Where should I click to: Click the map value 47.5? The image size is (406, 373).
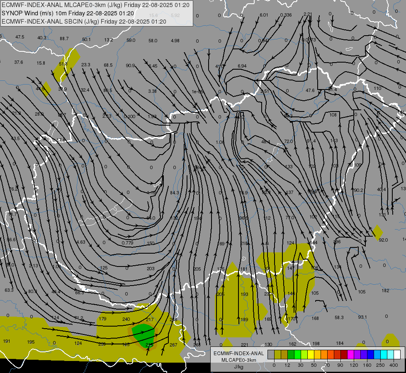(x=19, y=37)
